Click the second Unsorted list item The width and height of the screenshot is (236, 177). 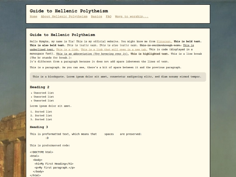44,97
